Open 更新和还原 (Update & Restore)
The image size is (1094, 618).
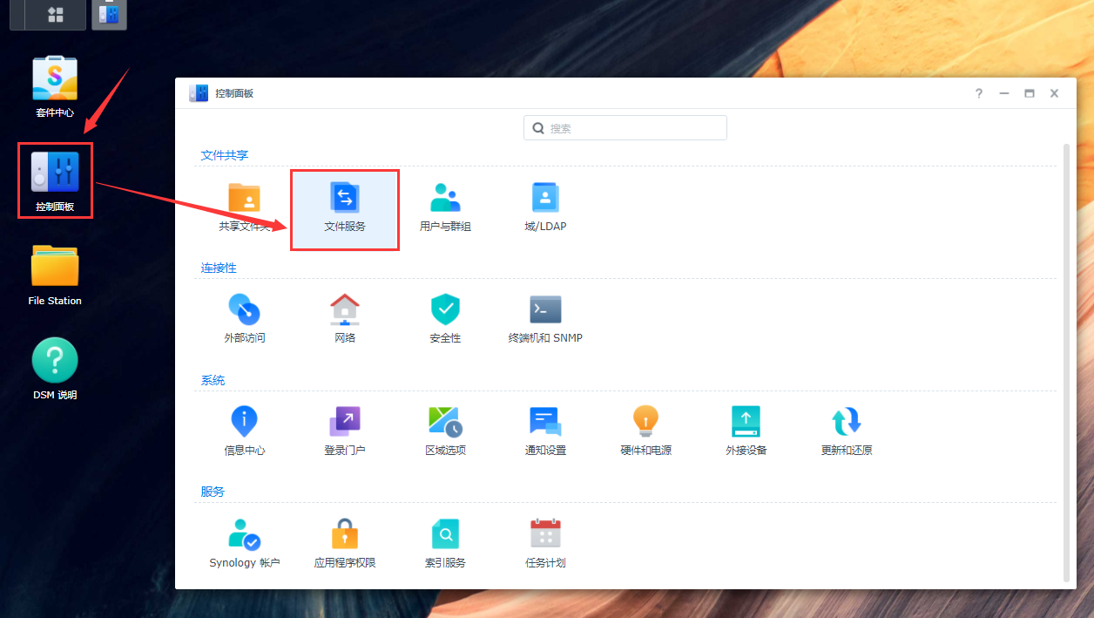pos(846,430)
